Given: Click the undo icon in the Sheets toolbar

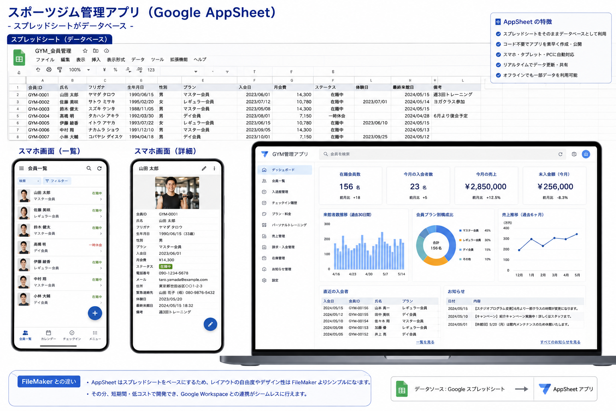Looking at the screenshot, I should [38, 69].
